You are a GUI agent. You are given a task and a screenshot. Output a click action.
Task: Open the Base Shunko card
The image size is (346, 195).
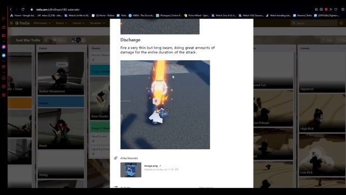point(100,98)
